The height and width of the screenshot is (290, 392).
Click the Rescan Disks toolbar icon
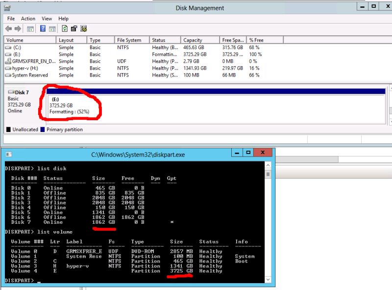pos(84,28)
